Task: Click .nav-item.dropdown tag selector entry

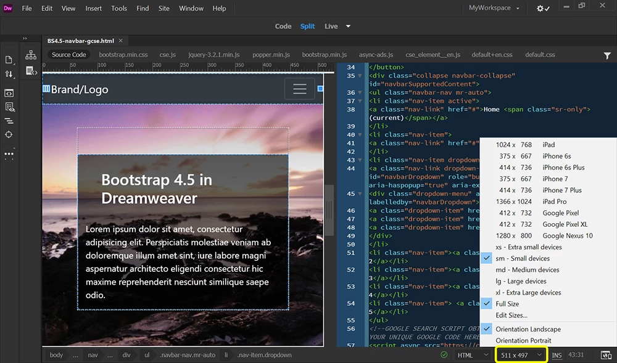Action: click(x=264, y=355)
